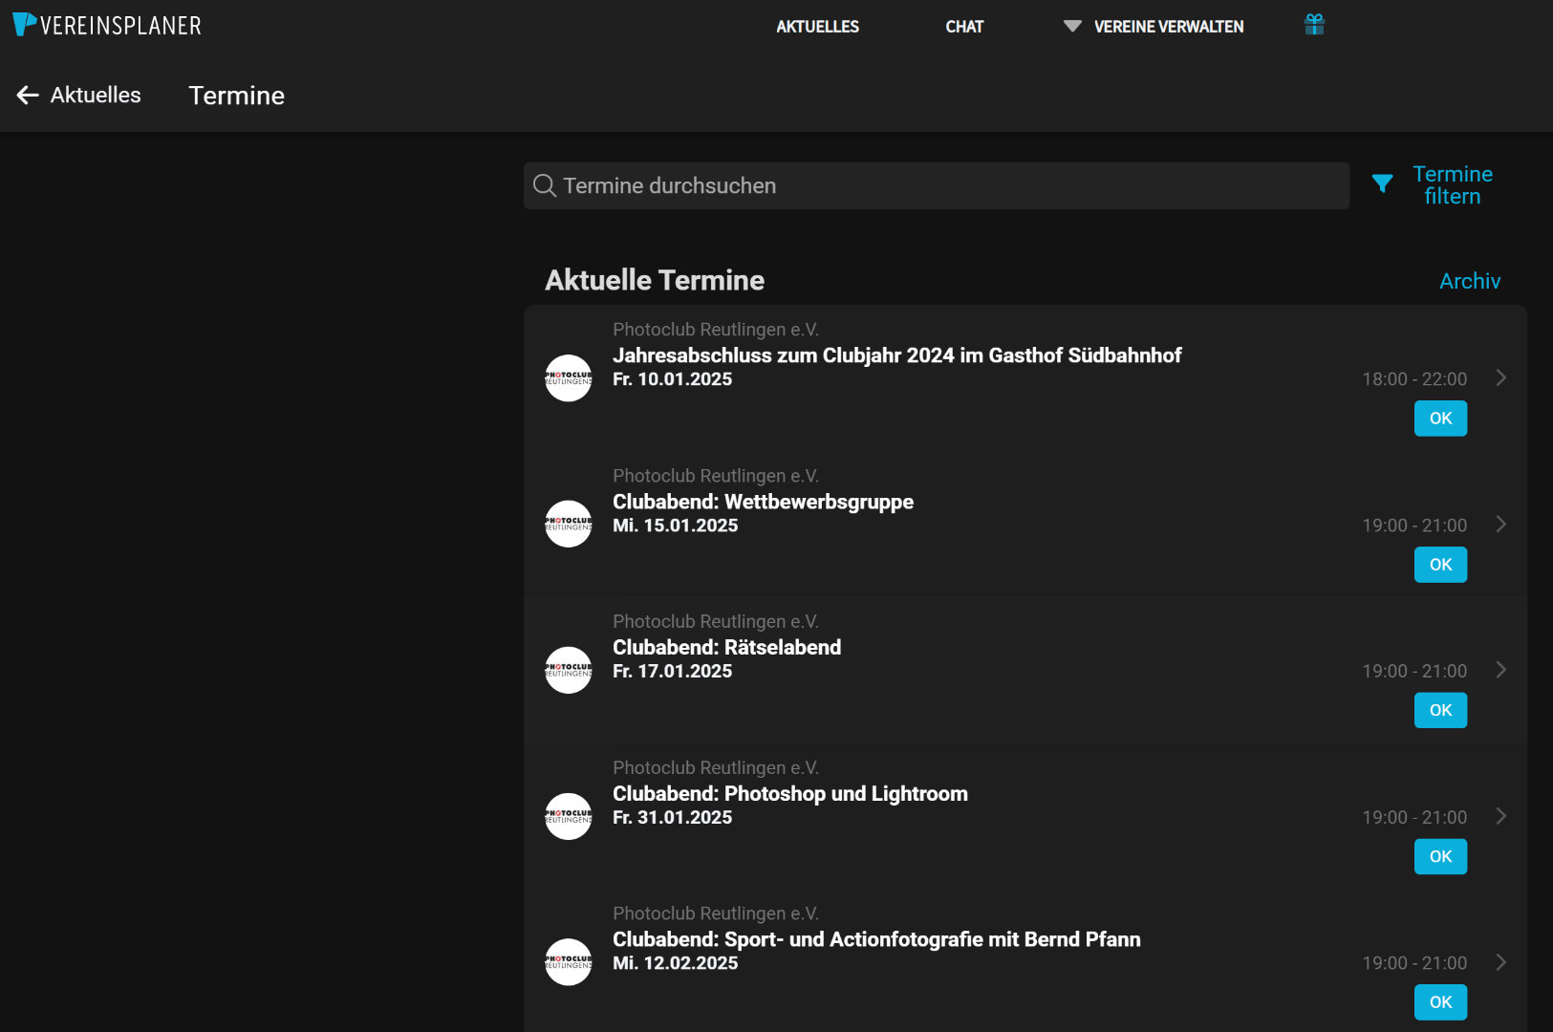Click Photoclub logo of Photoshop und Lightroom event
The width and height of the screenshot is (1553, 1032).
pos(569,816)
